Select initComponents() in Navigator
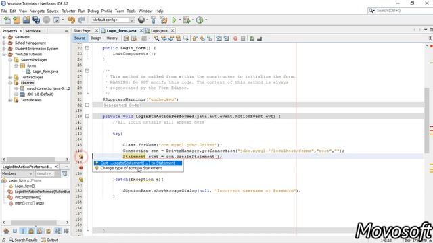433x243 pixels. pos(28,198)
